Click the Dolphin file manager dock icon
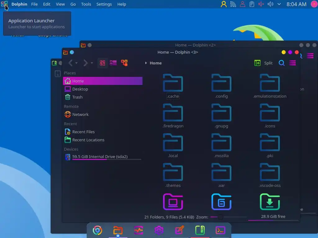 pos(118,230)
